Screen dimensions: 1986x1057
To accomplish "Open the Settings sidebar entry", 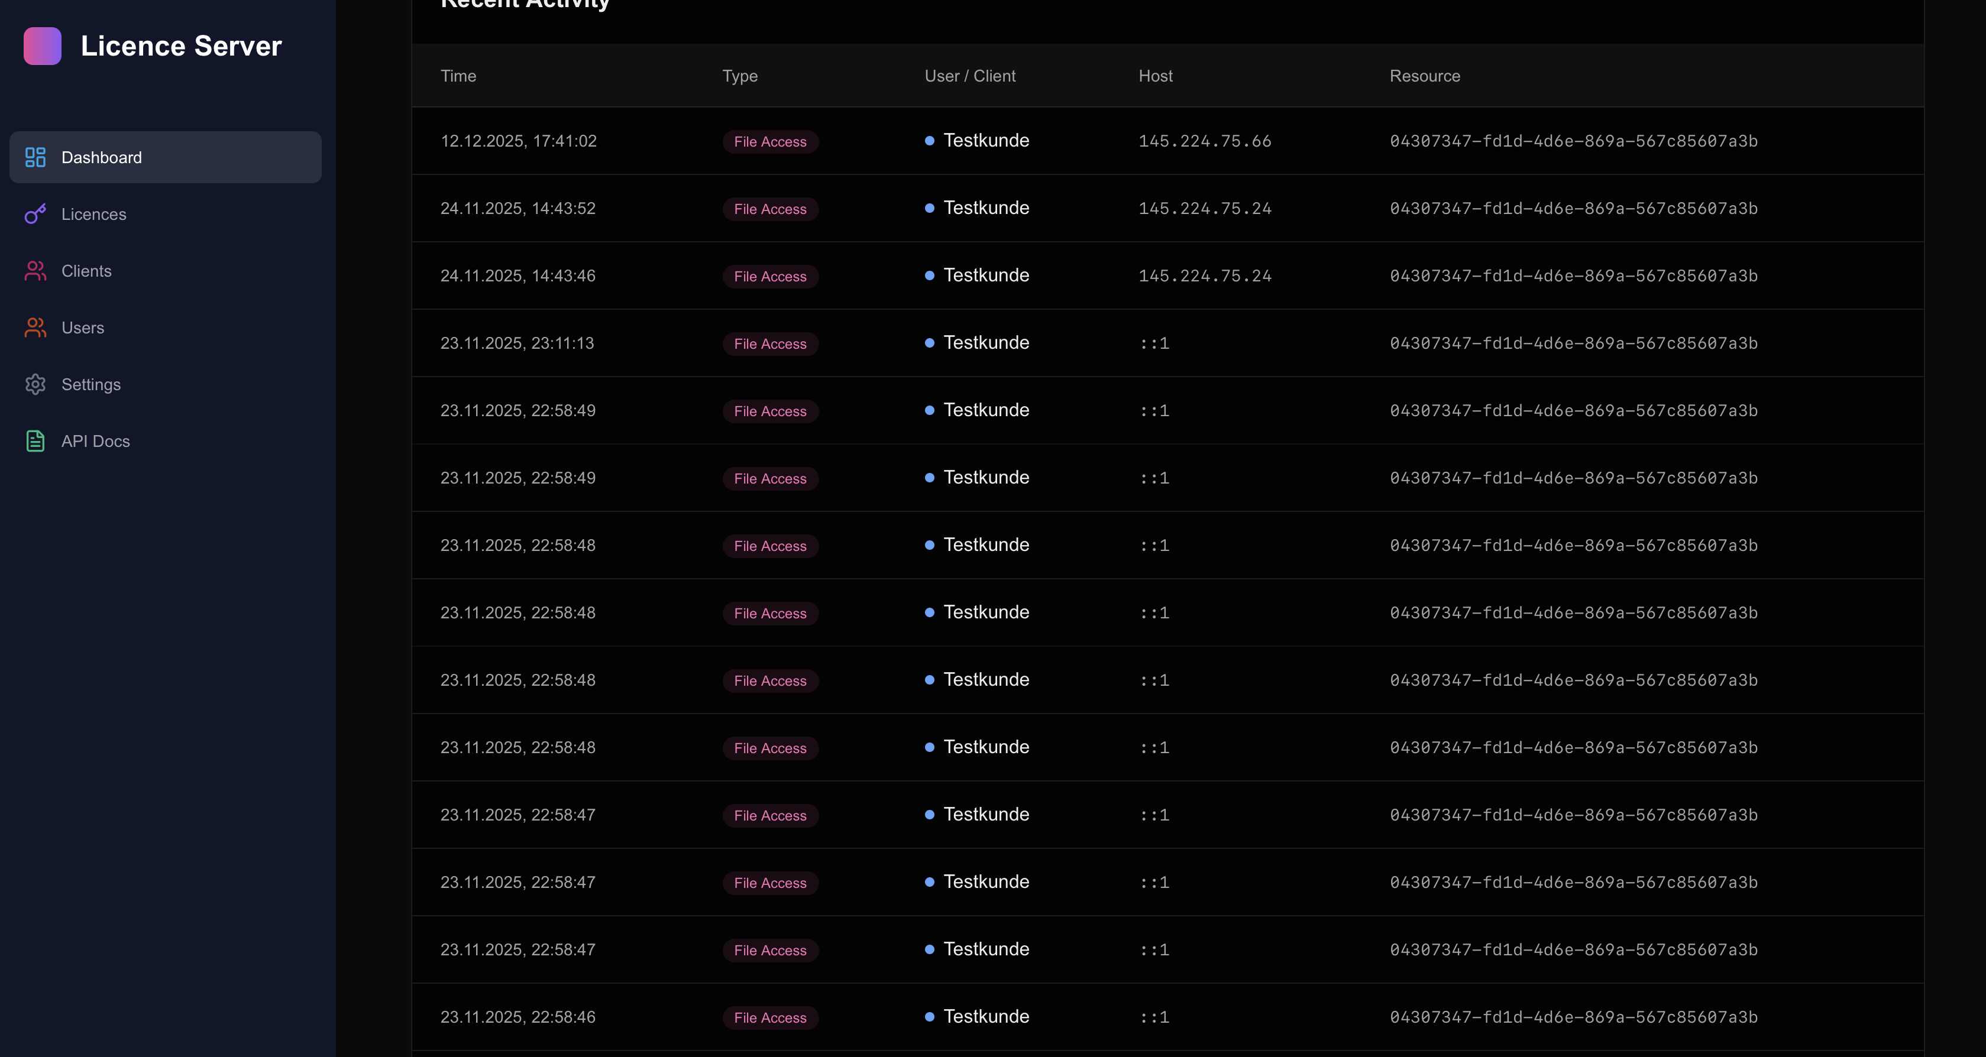I will 91,384.
